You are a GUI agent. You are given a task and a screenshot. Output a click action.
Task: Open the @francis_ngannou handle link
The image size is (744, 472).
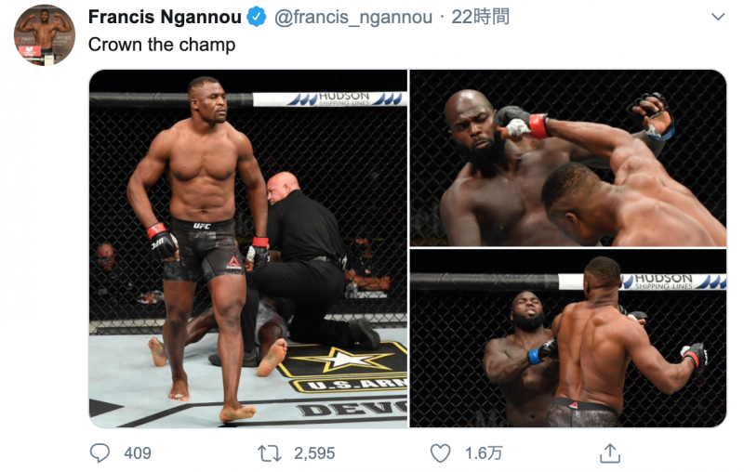coord(353,18)
